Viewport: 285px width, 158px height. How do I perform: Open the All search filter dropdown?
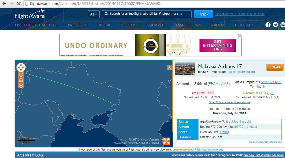[93, 14]
